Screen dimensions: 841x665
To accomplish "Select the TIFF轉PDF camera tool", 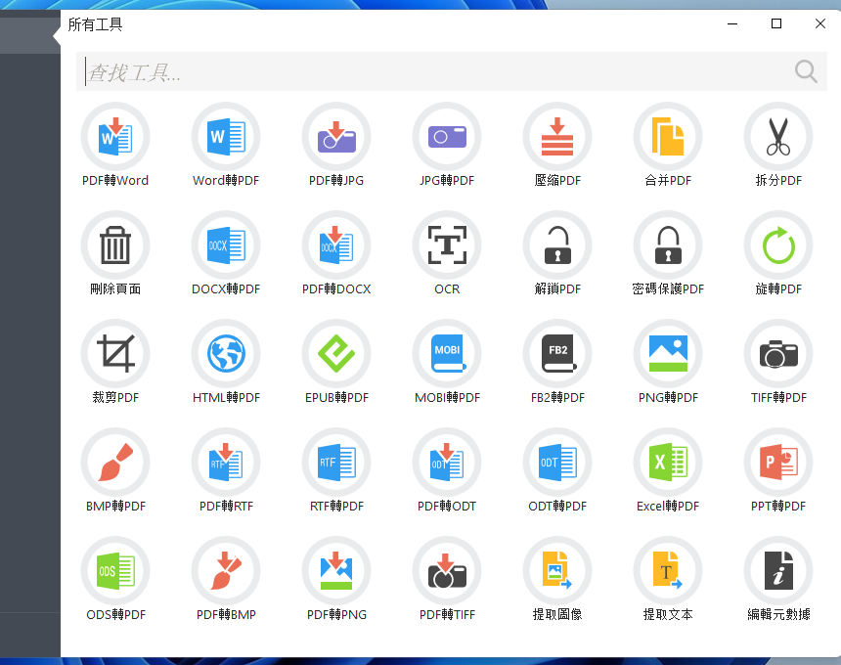I will pyautogui.click(x=778, y=354).
